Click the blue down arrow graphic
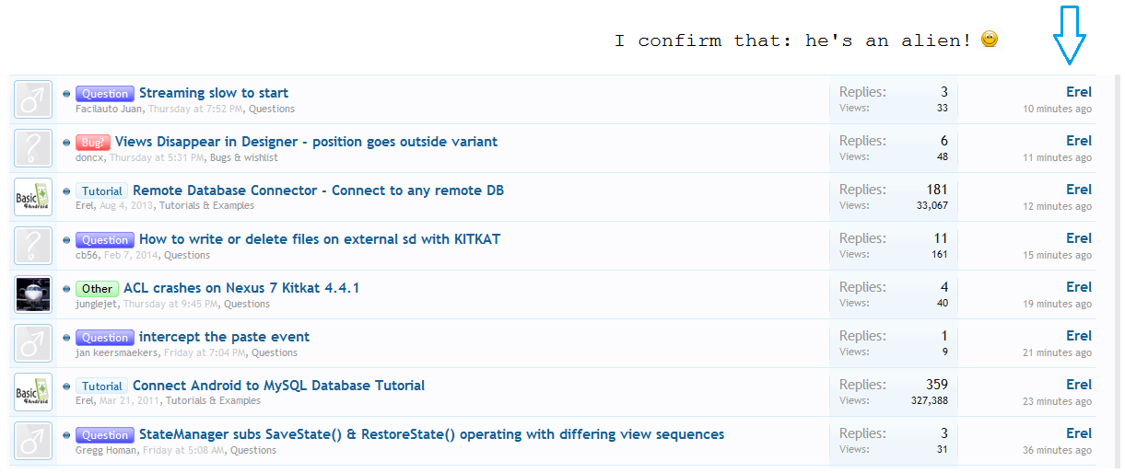Viewport: 1125px width, 473px height. 1071,35
